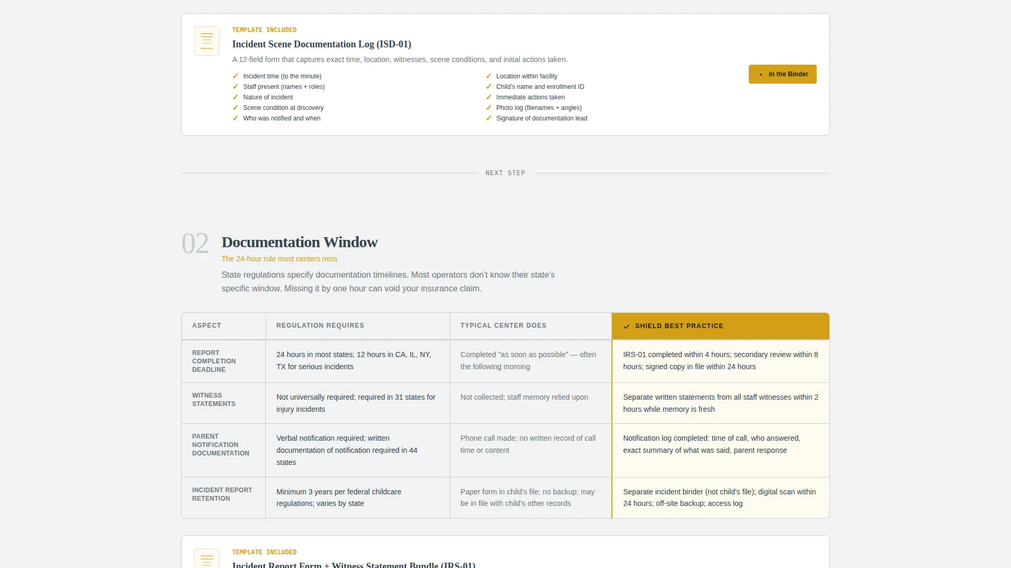Image resolution: width=1011 pixels, height=568 pixels.
Task: Click the 'Separate written statements' best practice cell
Action: point(720,403)
